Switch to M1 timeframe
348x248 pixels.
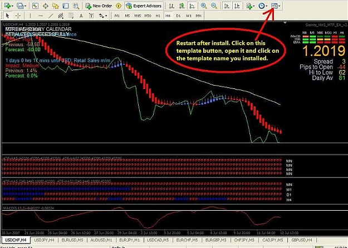click(x=117, y=16)
